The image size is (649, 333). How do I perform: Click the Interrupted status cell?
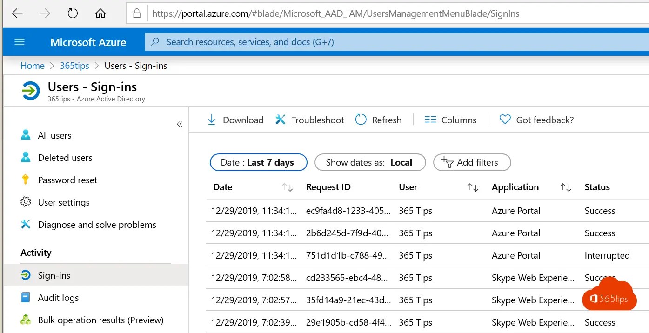pyautogui.click(x=607, y=255)
